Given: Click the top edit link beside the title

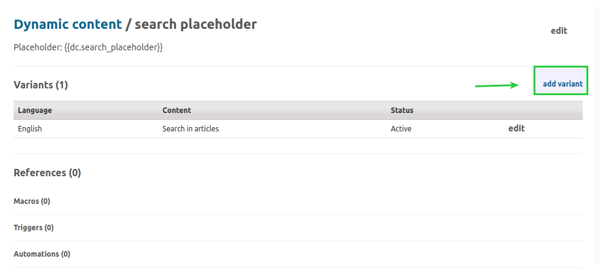Looking at the screenshot, I should point(559,31).
